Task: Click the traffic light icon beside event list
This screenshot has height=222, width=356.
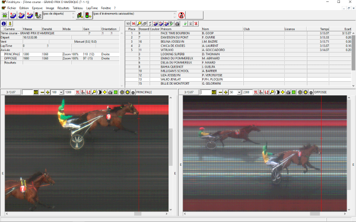Action: pyautogui.click(x=88, y=15)
